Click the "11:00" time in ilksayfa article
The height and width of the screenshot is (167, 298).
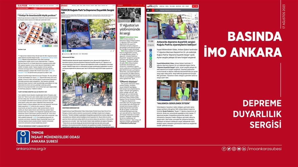click(150, 41)
